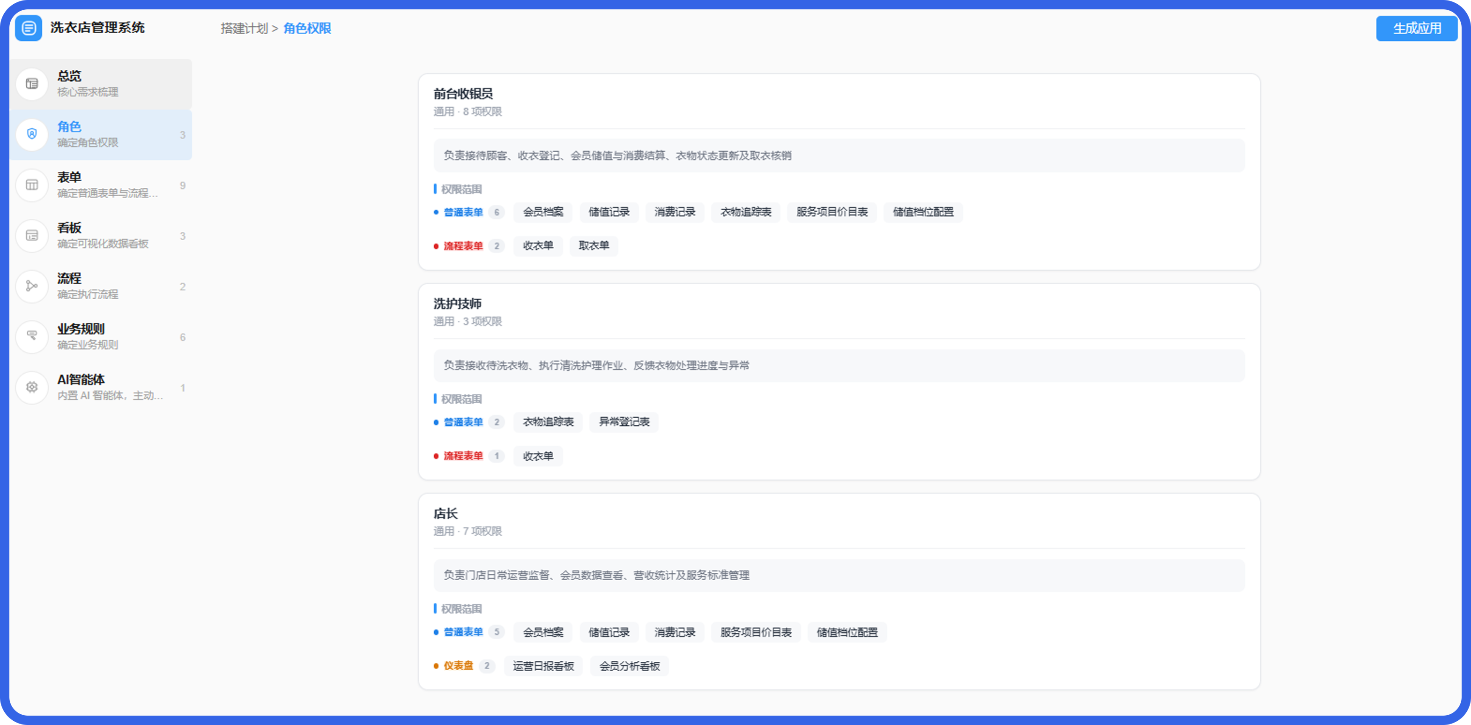Click 会员分析看板 dashboard tag
Viewport: 1471px width, 725px height.
coord(629,666)
